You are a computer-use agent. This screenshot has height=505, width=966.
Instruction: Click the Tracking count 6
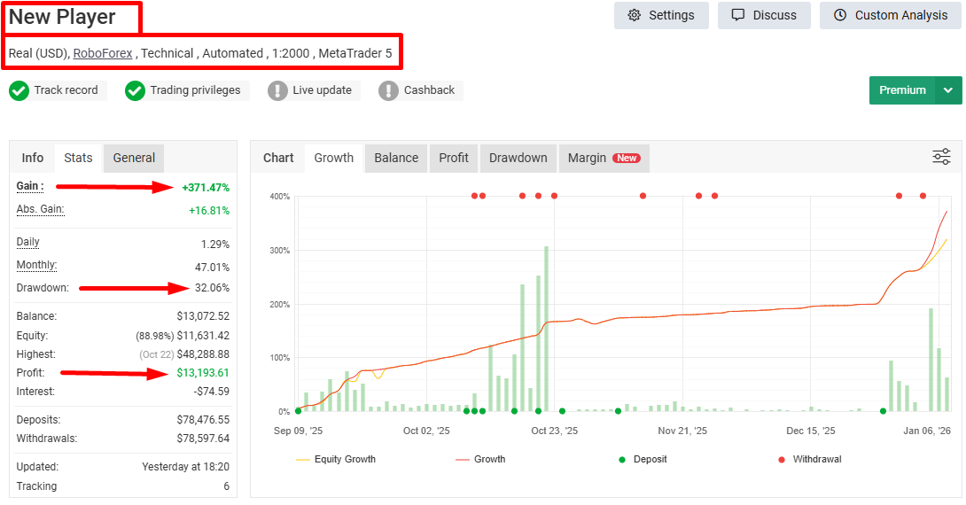(226, 486)
